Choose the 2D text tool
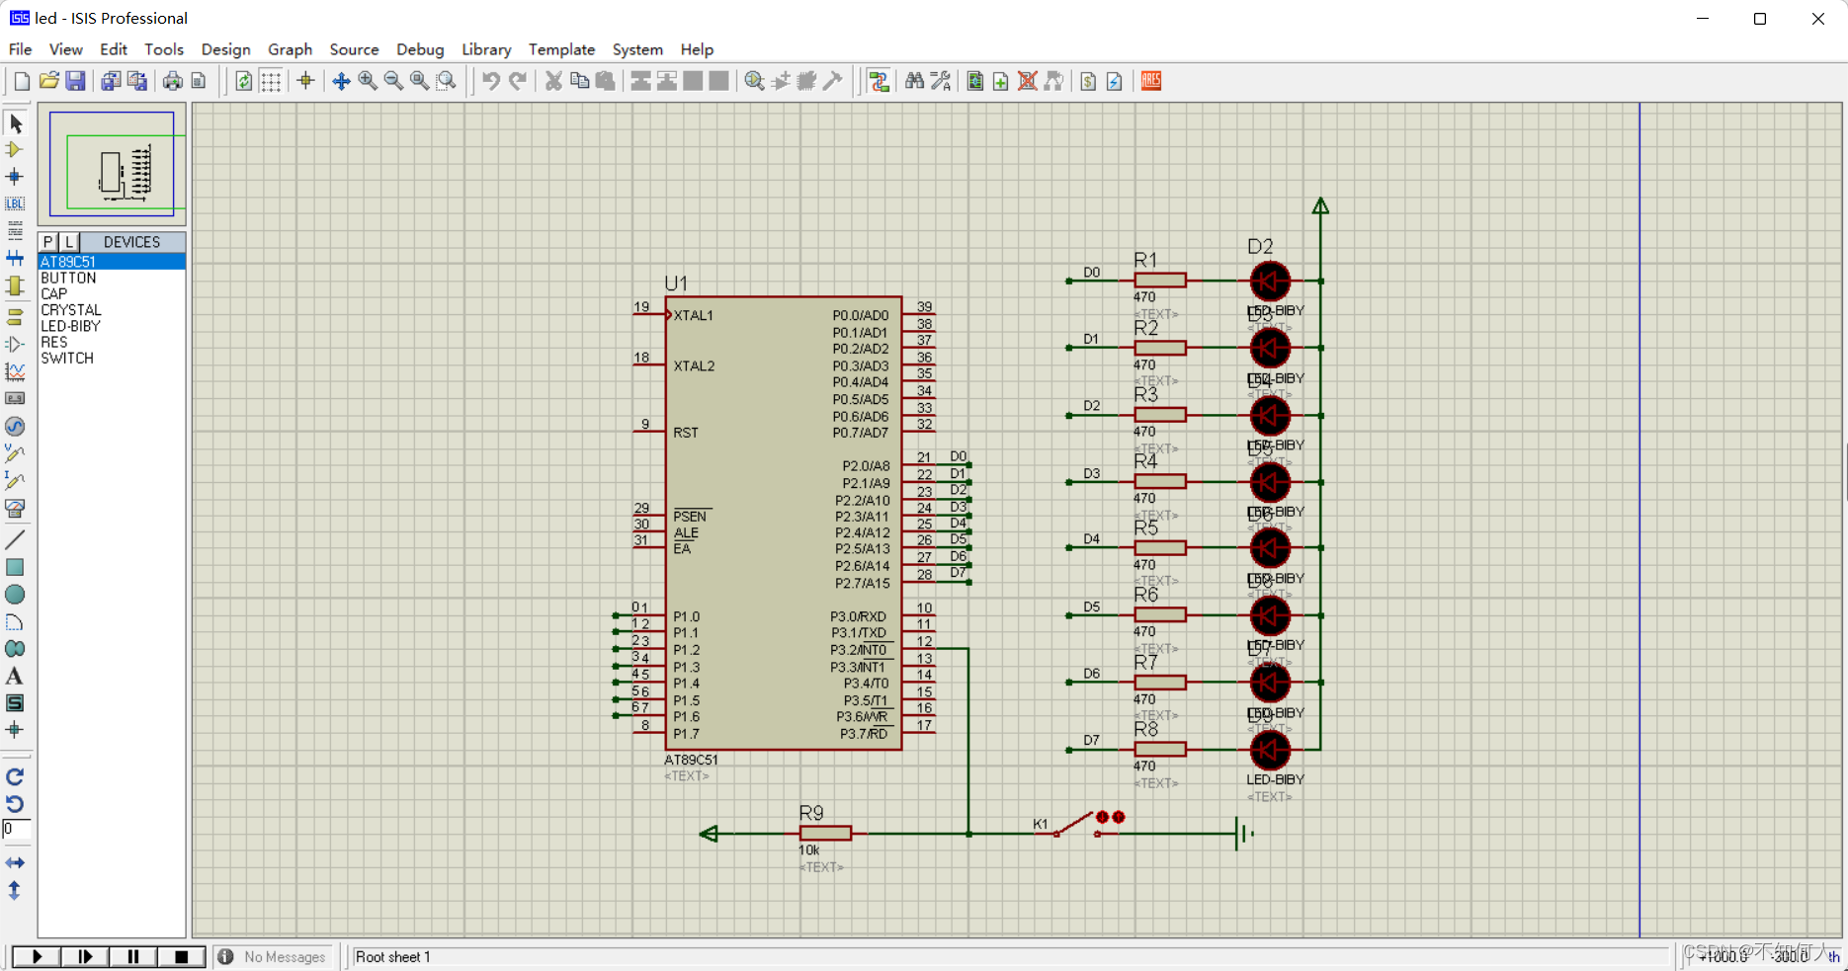 click(x=15, y=677)
